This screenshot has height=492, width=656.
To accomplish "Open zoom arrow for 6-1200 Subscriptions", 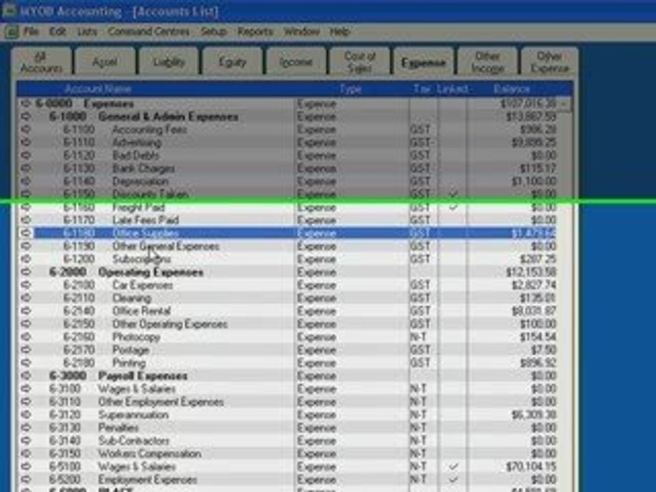I will (x=26, y=259).
